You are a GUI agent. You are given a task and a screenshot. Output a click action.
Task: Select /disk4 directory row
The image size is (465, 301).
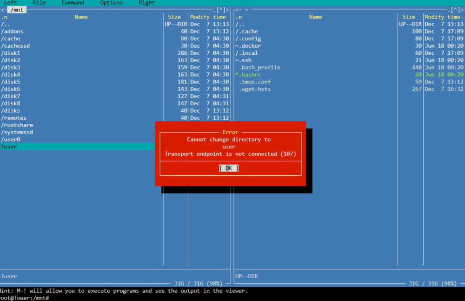115,75
